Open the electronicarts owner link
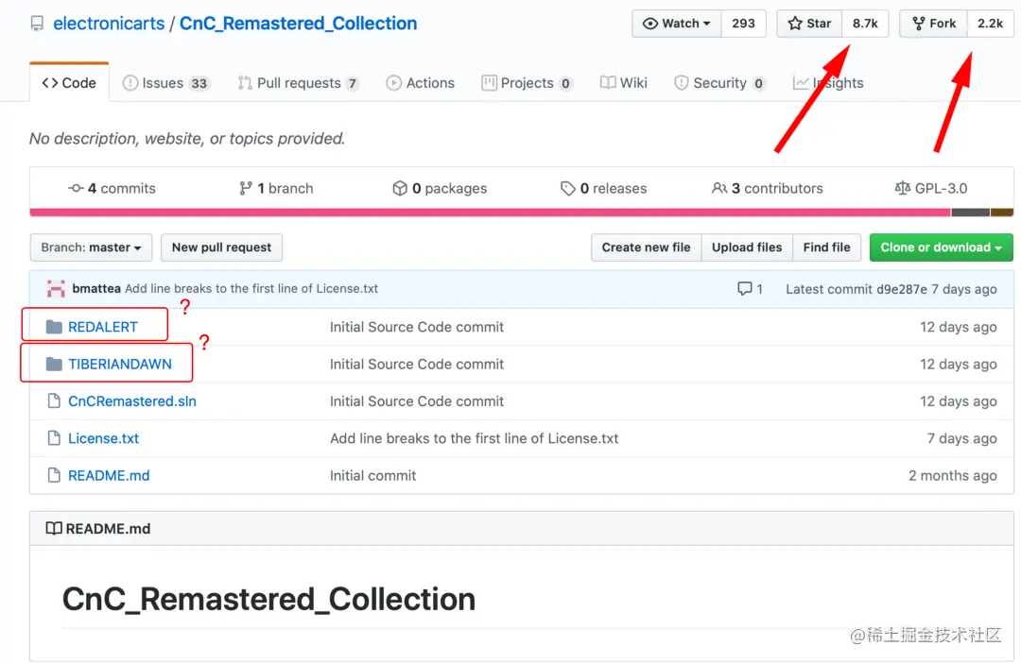This screenshot has width=1021, height=664. coord(109,24)
